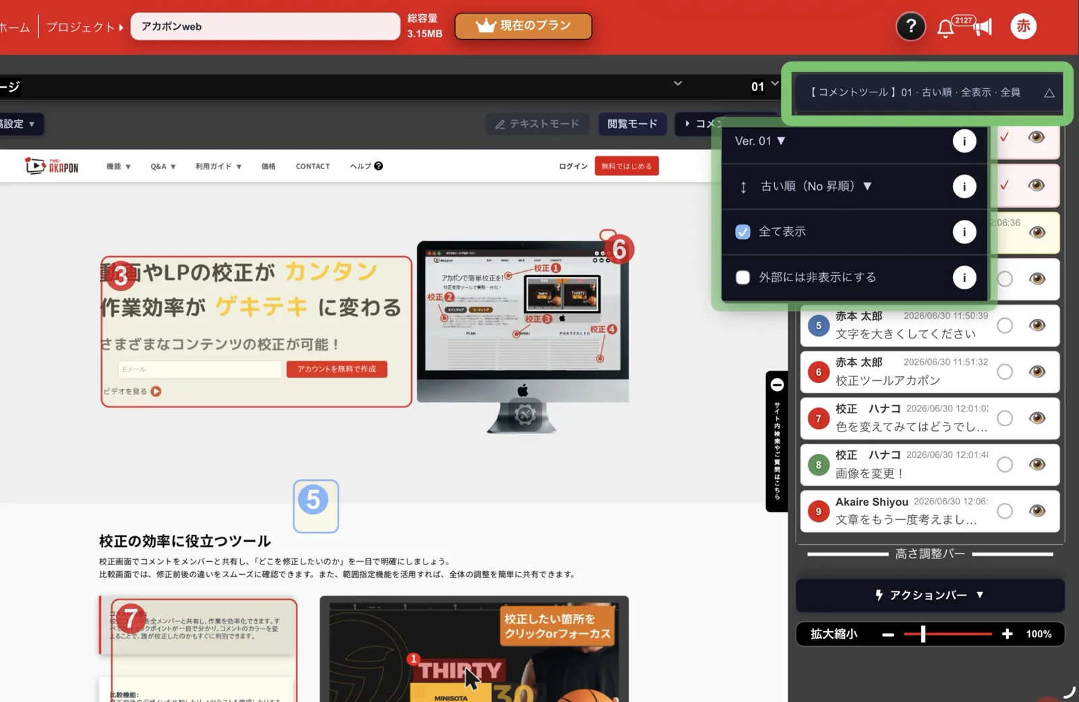Adjust the 拡大縮小 zoom slider handle
Image resolution: width=1079 pixels, height=702 pixels.
[x=923, y=634]
